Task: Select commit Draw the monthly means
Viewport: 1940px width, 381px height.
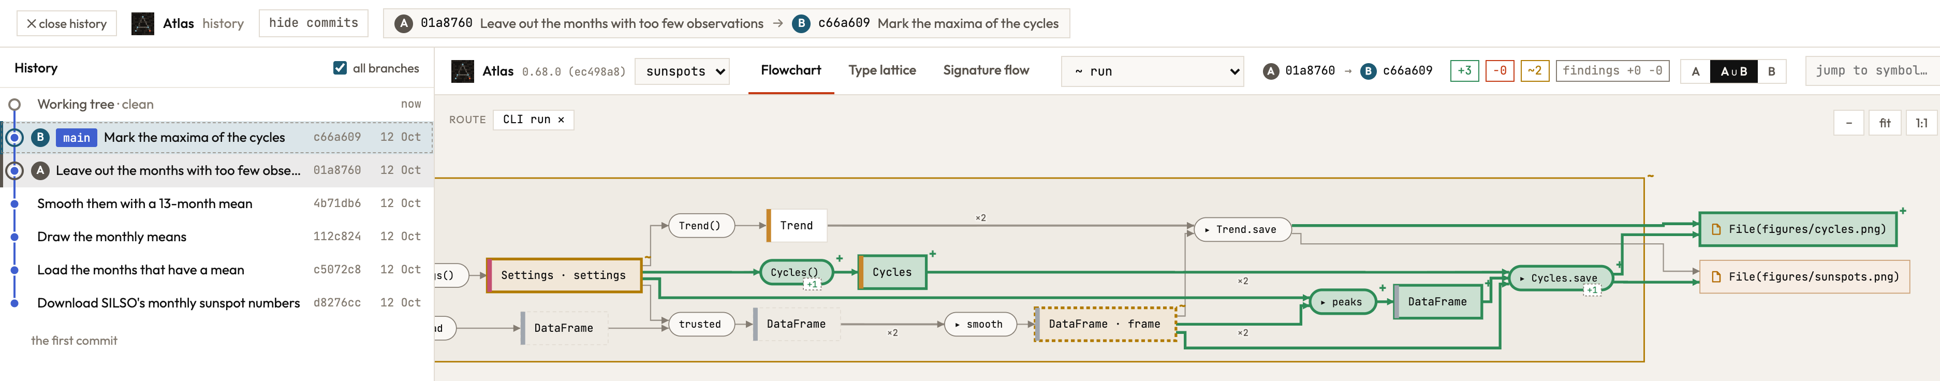Action: click(217, 237)
